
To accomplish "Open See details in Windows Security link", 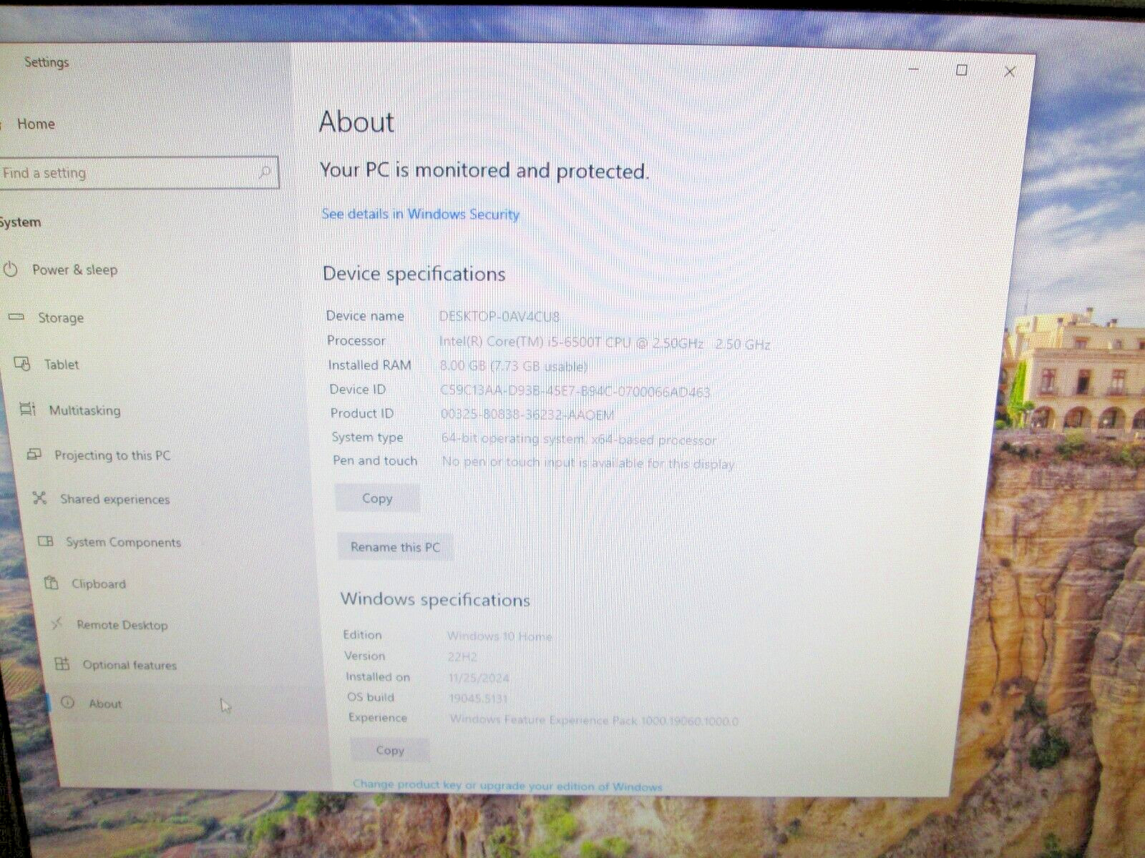I will [420, 214].
